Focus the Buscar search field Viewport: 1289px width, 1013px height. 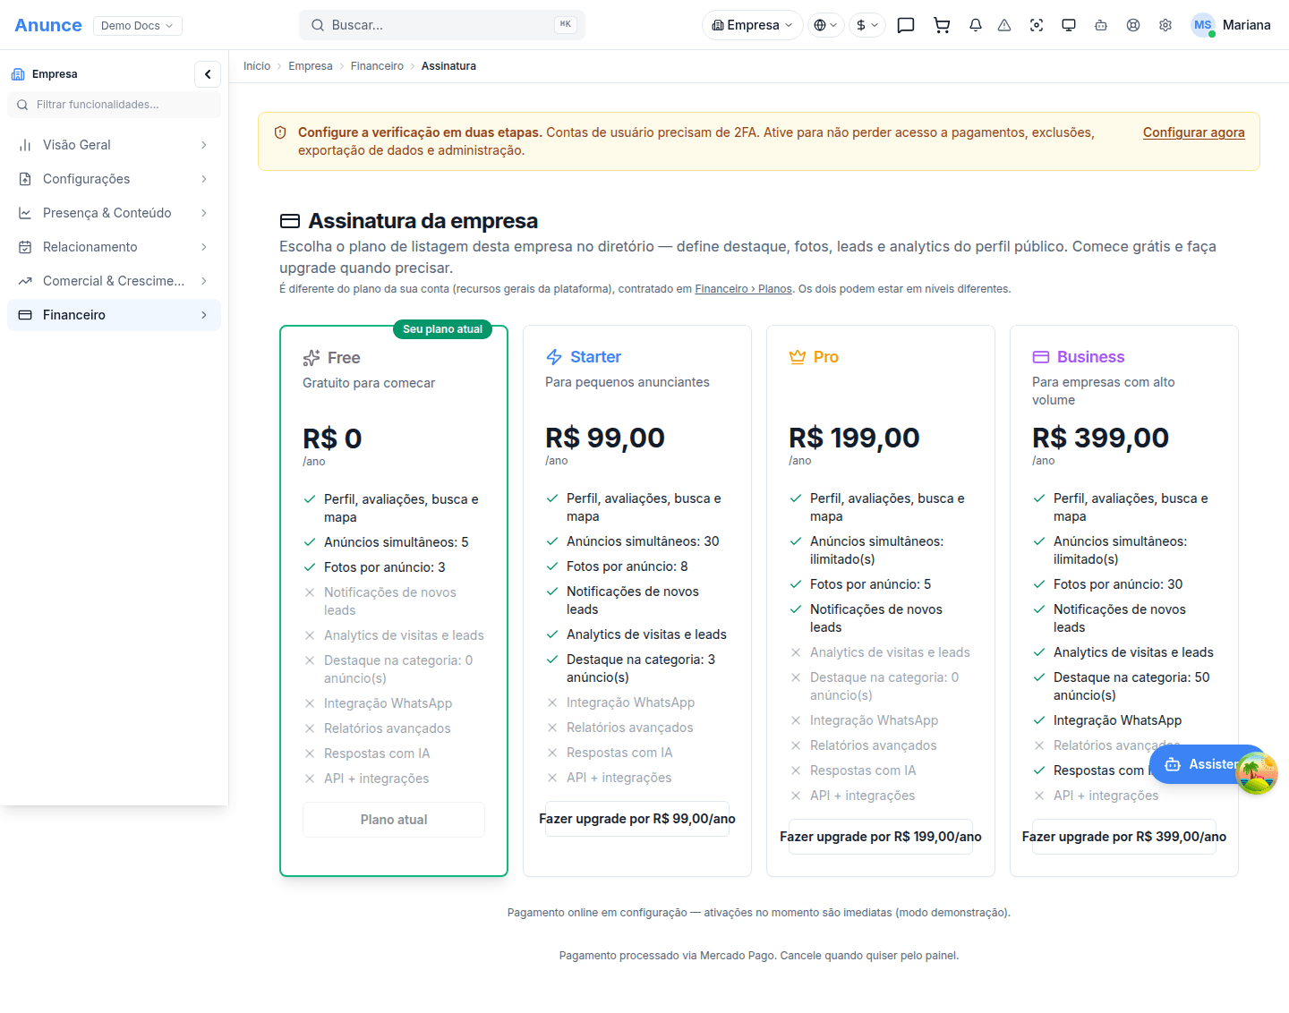pos(442,25)
